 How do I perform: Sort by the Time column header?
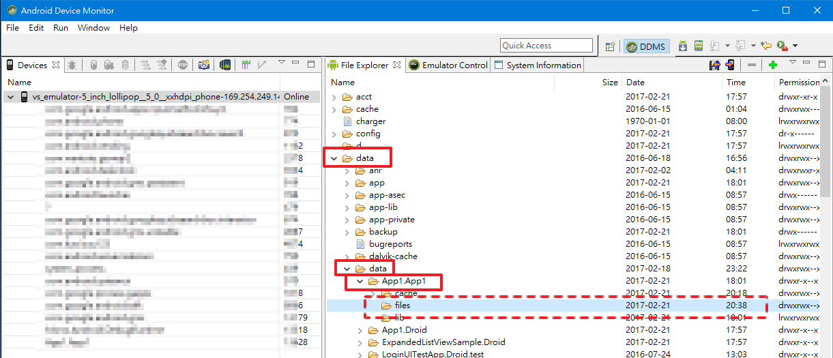(749, 82)
